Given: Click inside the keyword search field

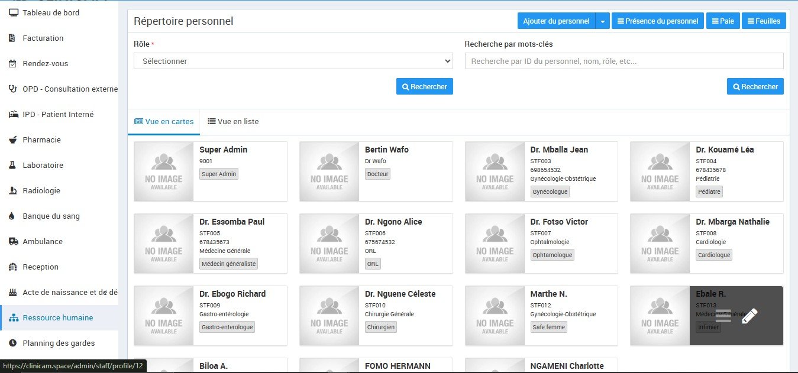Looking at the screenshot, I should (x=623, y=61).
